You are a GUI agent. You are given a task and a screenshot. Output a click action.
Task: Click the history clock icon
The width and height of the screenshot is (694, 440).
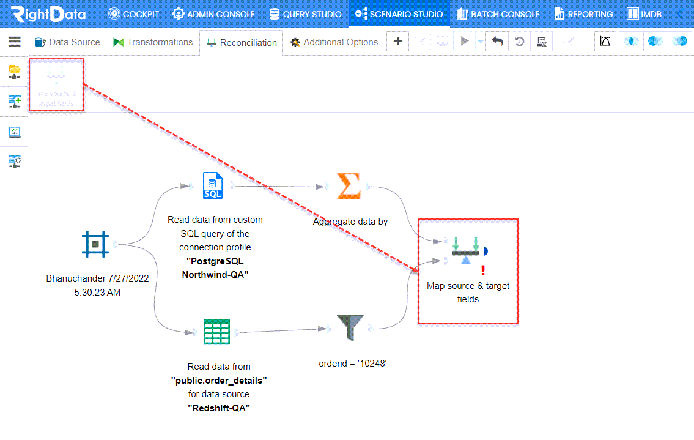point(519,42)
